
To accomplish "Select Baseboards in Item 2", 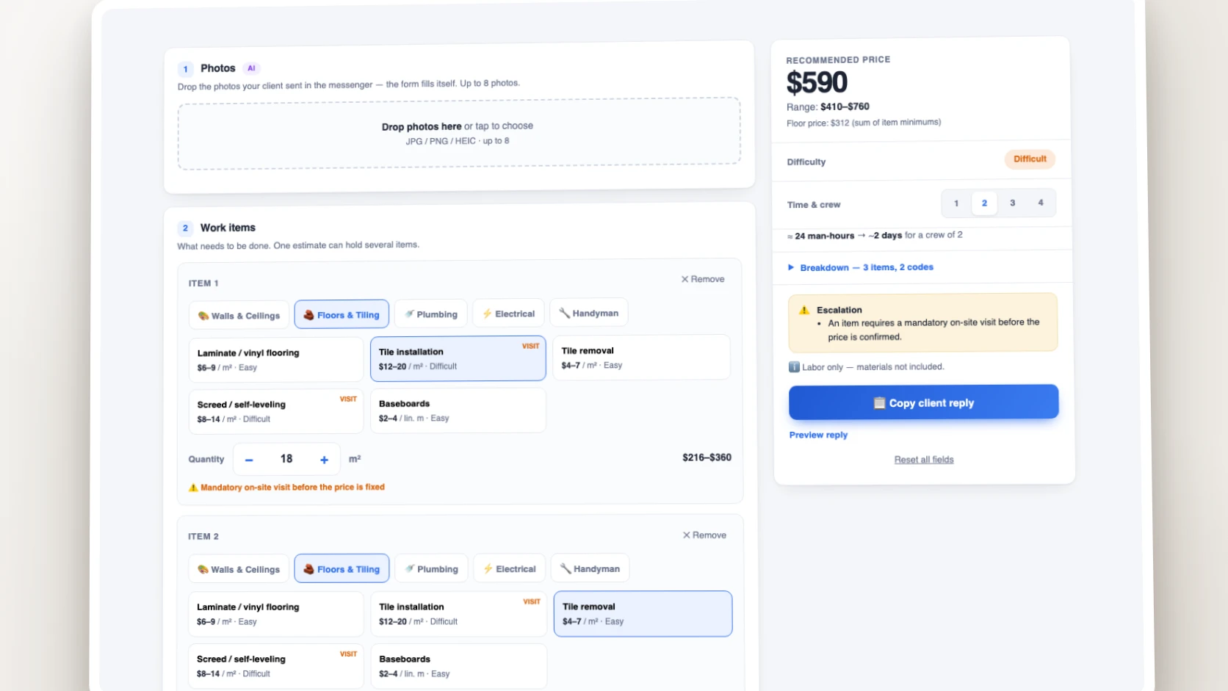I will [x=458, y=666].
